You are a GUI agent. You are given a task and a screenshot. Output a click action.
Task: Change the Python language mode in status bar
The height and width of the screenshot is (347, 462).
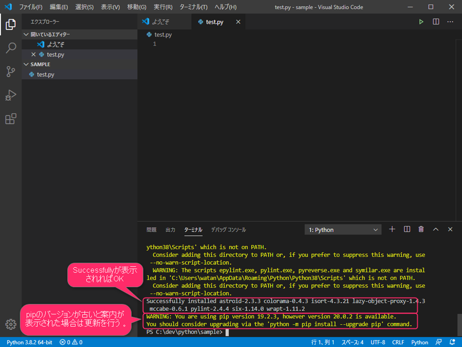[x=420, y=342]
